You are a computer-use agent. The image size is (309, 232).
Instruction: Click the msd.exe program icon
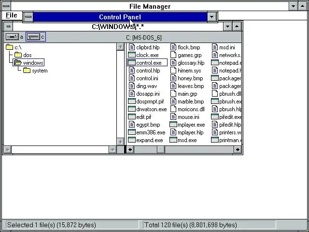coord(173,140)
